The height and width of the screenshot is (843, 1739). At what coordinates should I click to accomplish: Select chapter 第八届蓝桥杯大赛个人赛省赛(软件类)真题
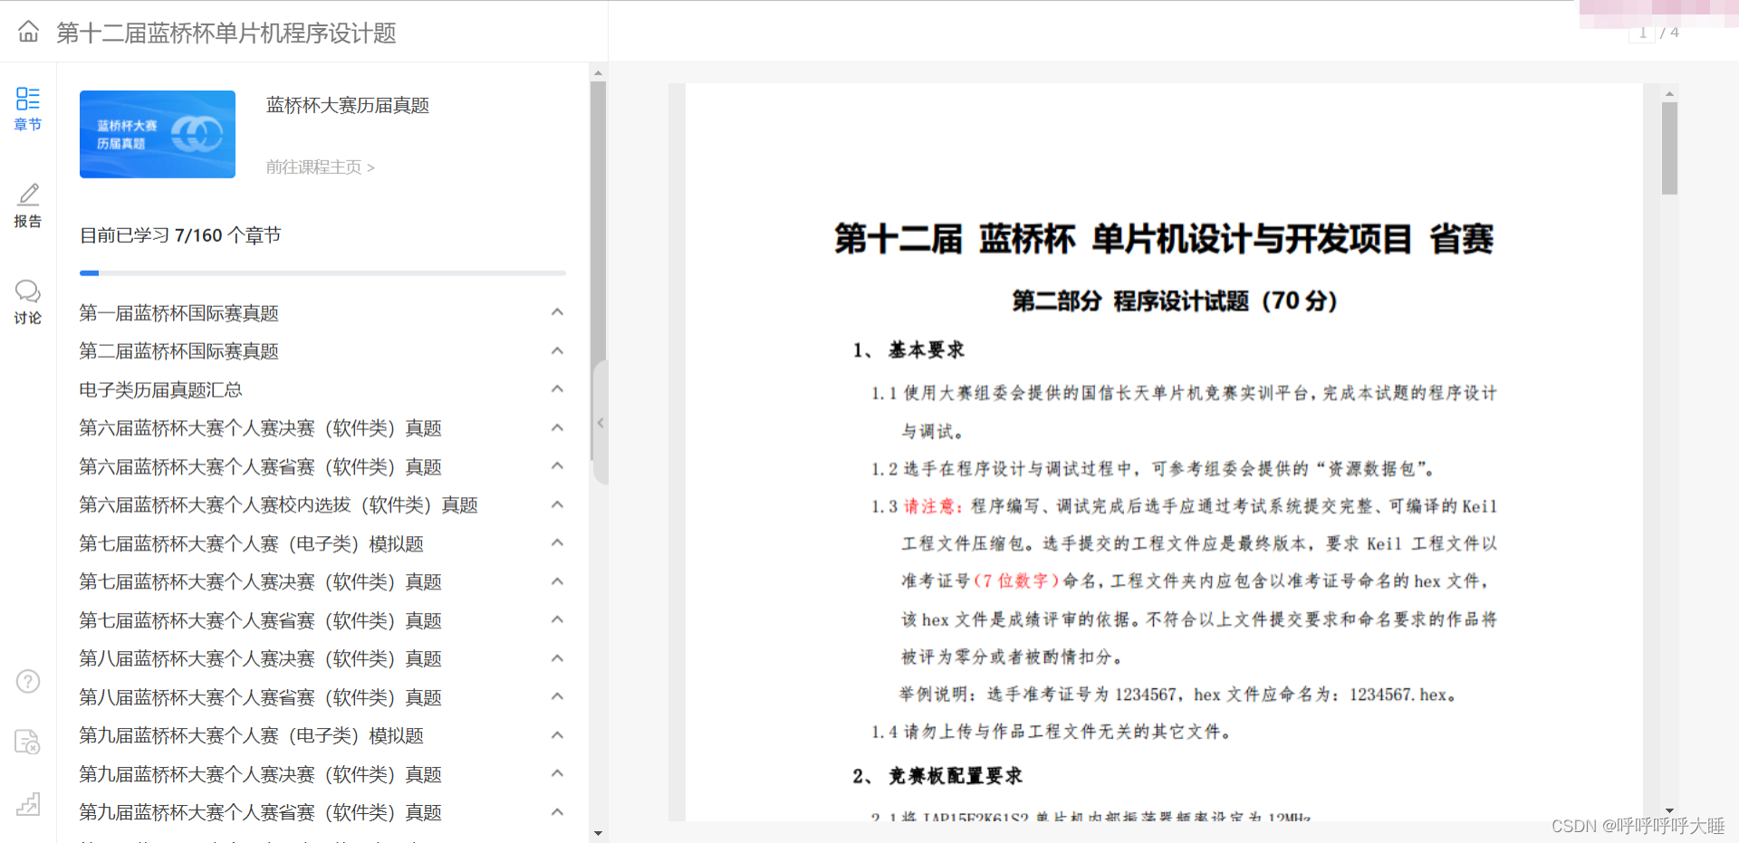[261, 698]
